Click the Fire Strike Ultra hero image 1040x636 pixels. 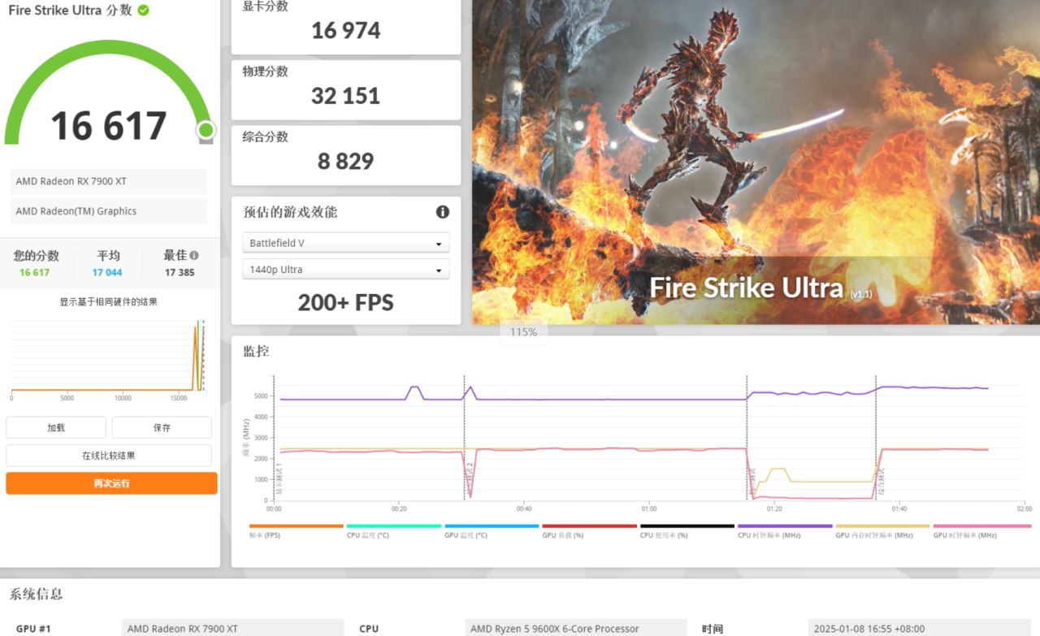pos(756,162)
